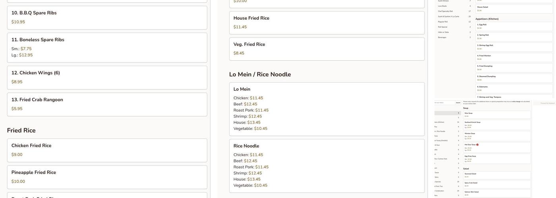Choose Chicken Wings (6) menu item
The height and width of the screenshot is (198, 556).
coord(107,77)
